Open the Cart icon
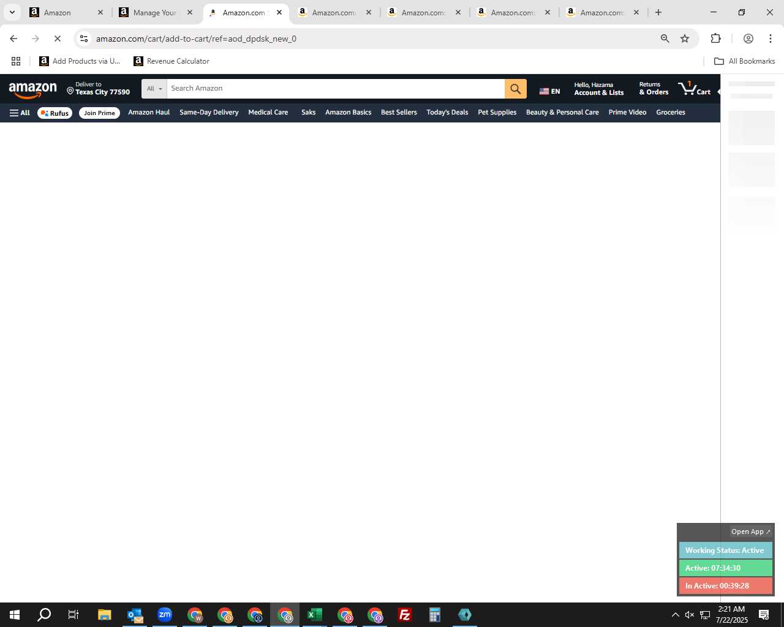The image size is (784, 627). tap(695, 89)
